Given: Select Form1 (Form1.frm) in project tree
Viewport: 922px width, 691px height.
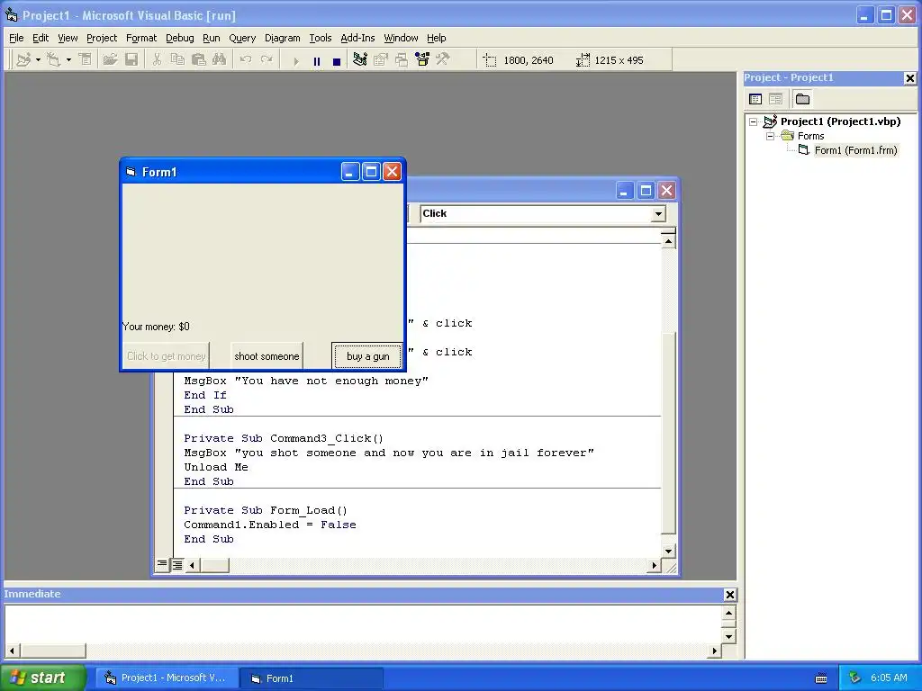Looking at the screenshot, I should point(855,150).
